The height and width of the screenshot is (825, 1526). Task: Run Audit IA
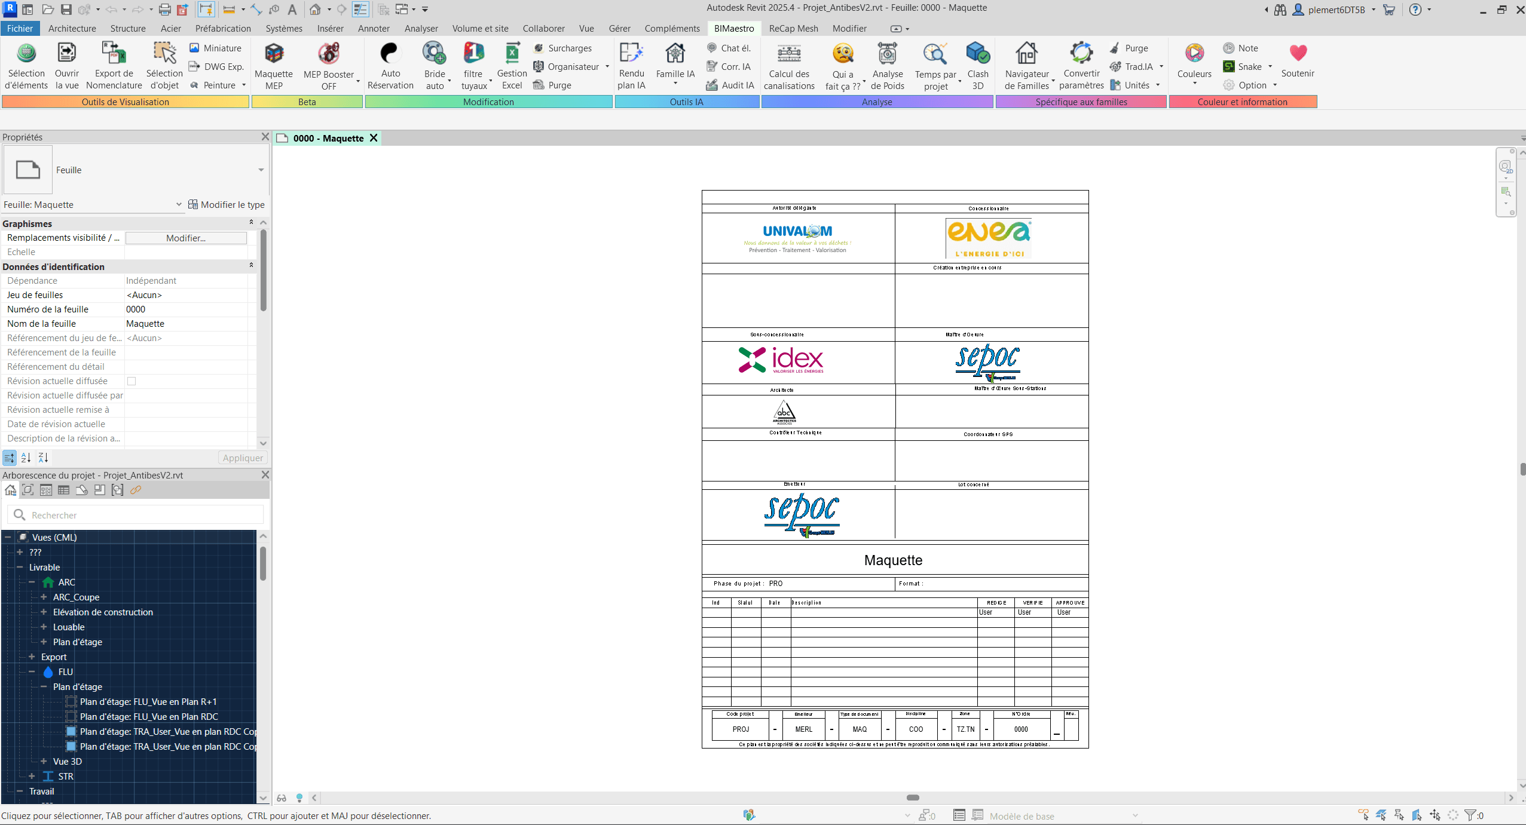(730, 85)
